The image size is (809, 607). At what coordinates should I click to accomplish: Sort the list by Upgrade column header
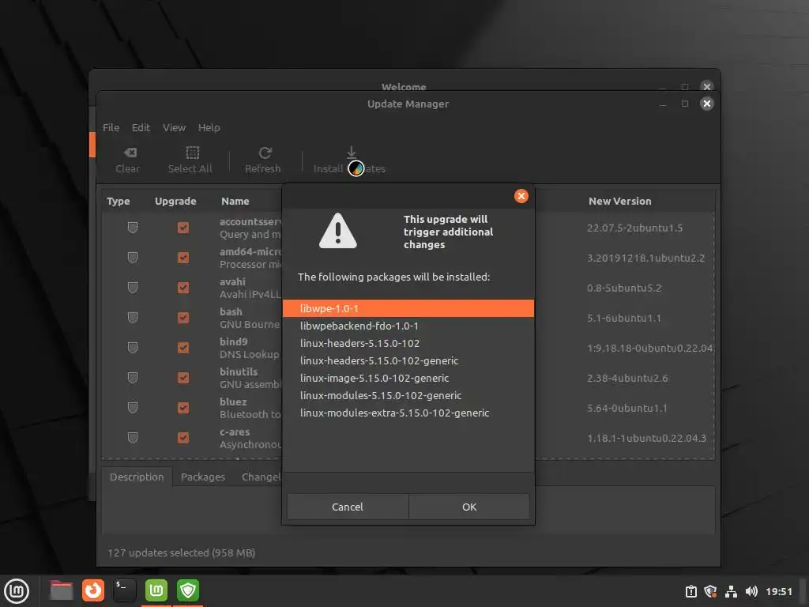175,202
